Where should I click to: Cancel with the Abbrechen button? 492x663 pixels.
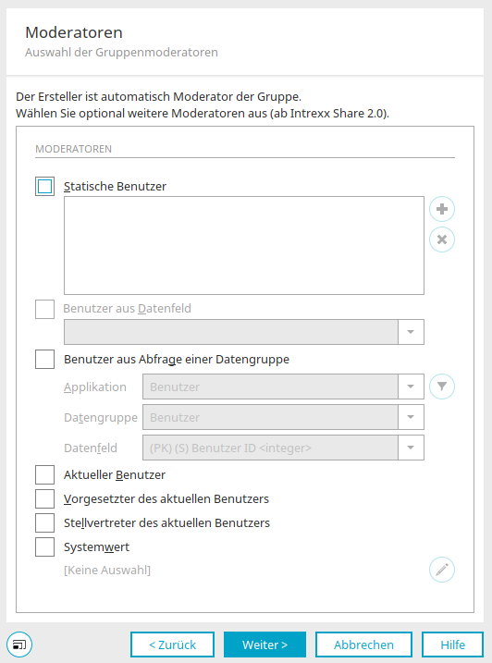coord(363,645)
